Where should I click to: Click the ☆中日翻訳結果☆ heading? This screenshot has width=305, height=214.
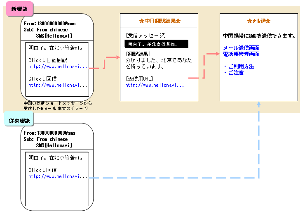click(160, 21)
